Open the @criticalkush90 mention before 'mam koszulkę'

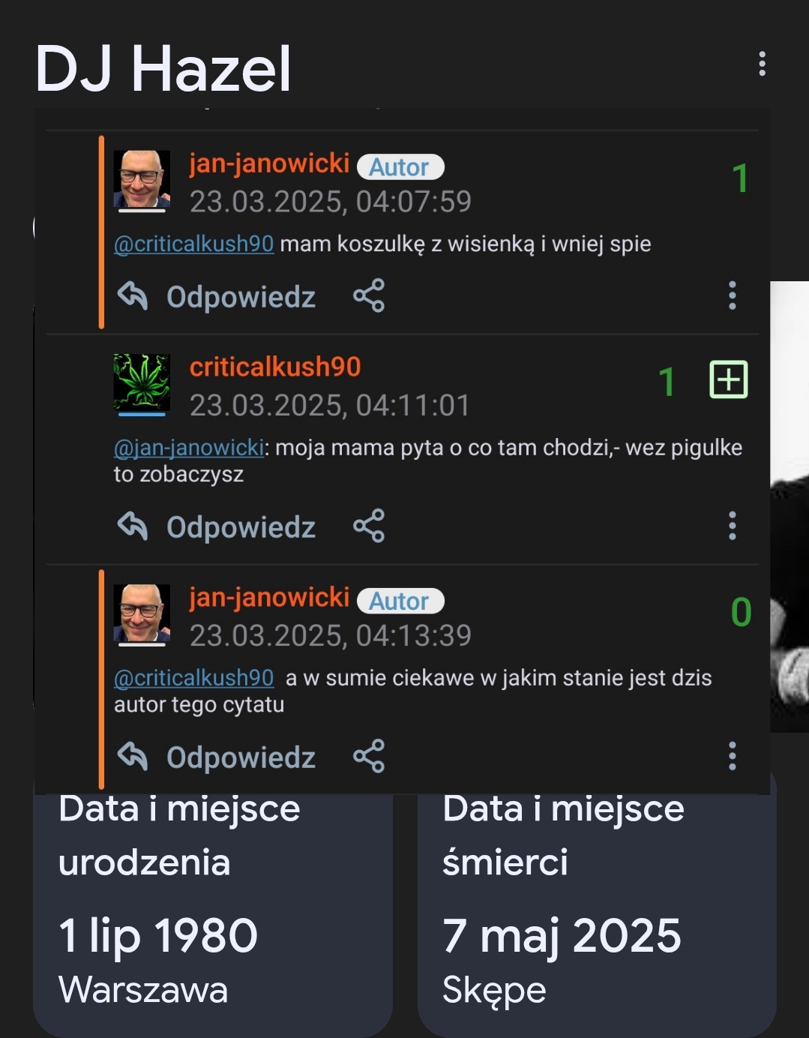193,244
